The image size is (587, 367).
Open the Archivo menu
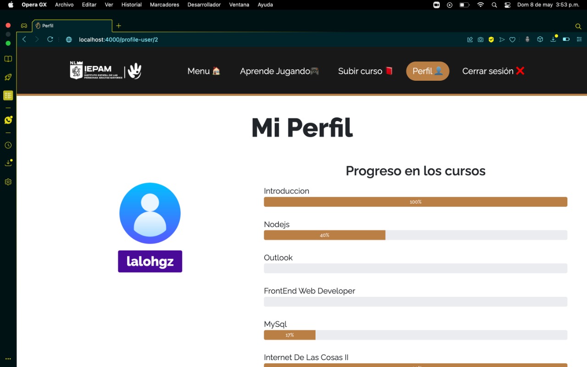click(x=64, y=5)
